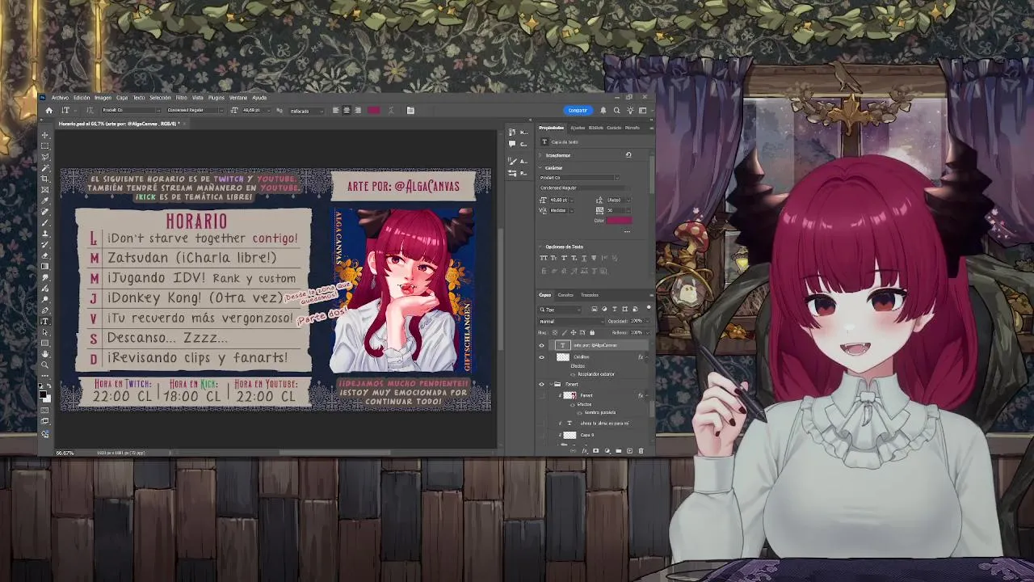The height and width of the screenshot is (582, 1034).
Task: Open anti-aliasing Enfocado dropdown in options bar
Action: [307, 111]
